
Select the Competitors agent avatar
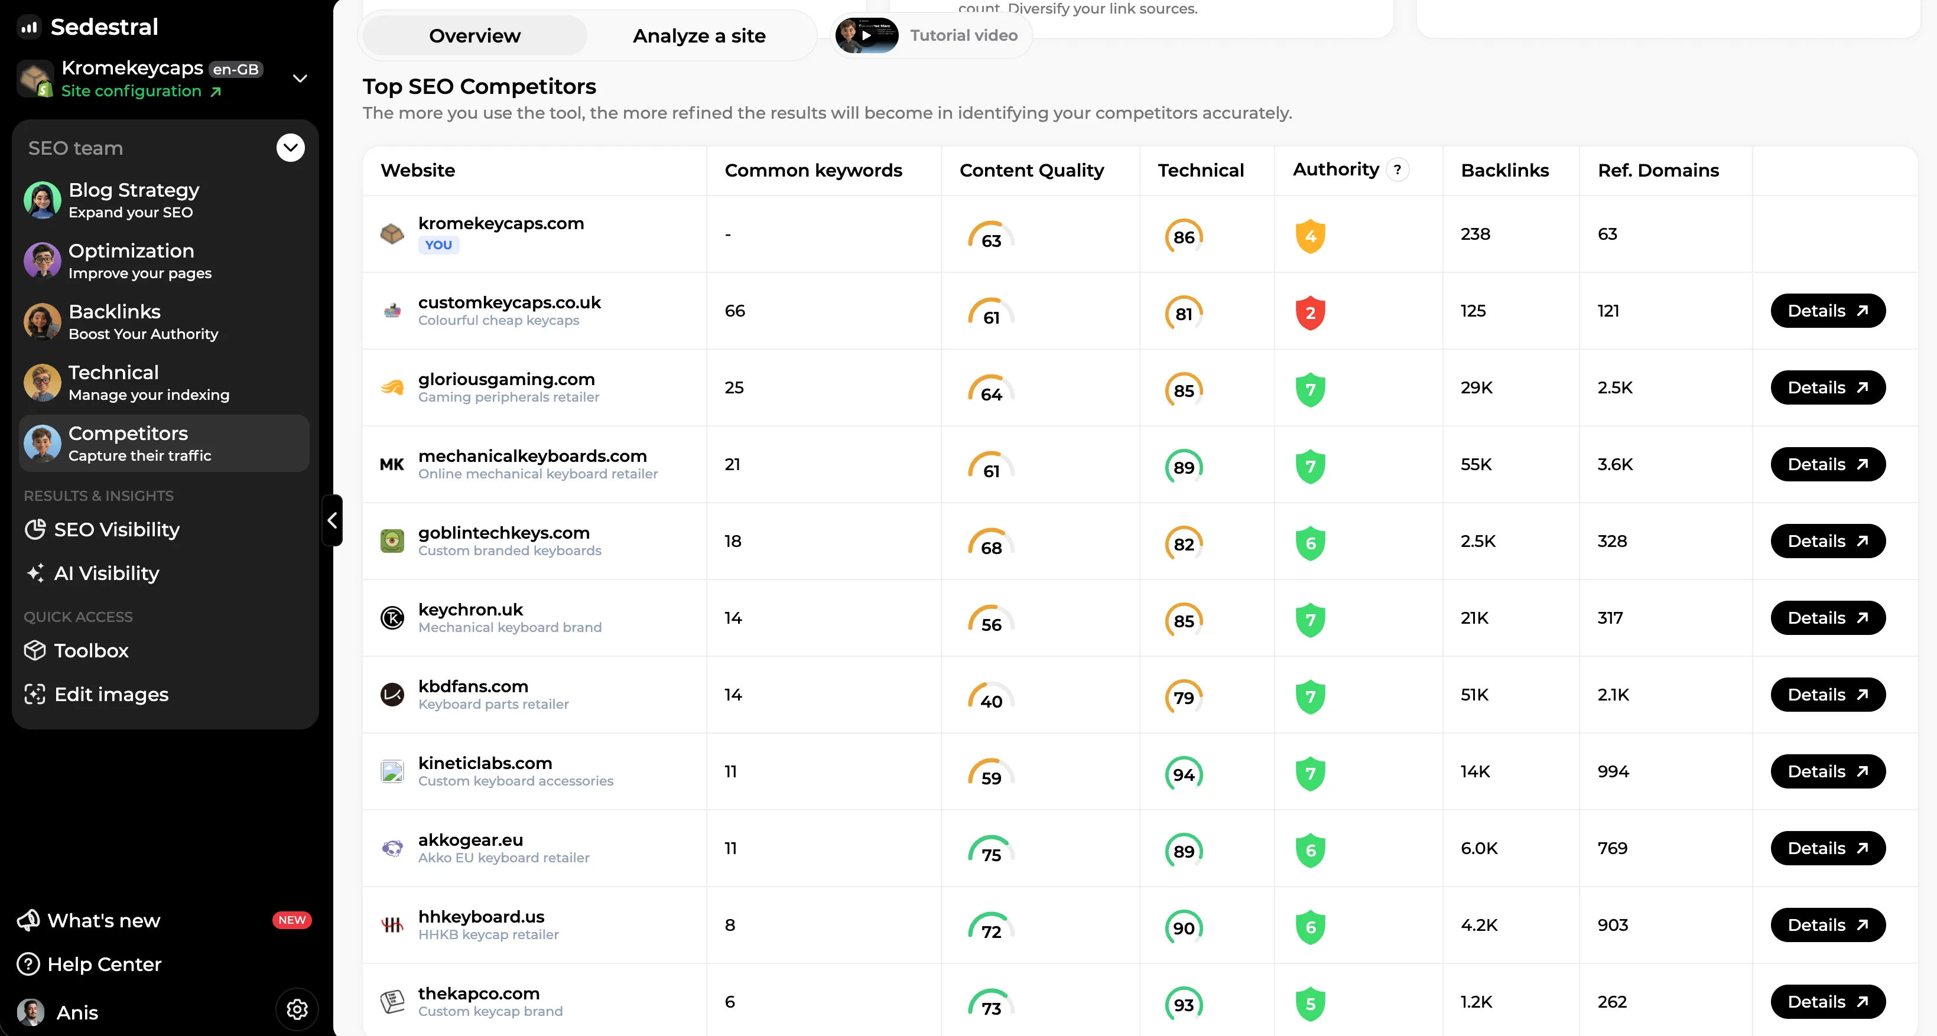pos(42,444)
